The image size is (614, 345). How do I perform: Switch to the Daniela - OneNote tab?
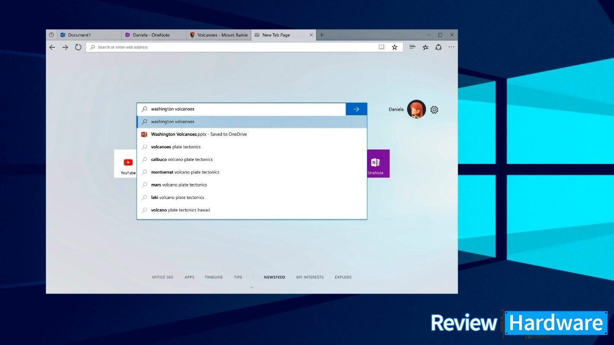154,35
